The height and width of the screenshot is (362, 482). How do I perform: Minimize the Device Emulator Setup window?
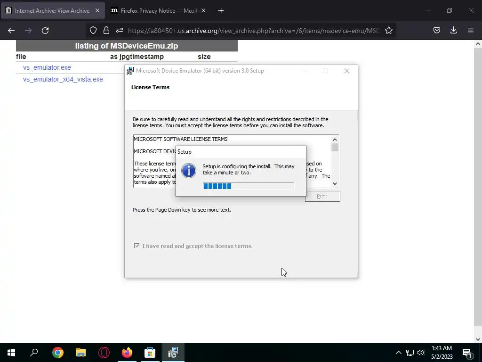304,71
